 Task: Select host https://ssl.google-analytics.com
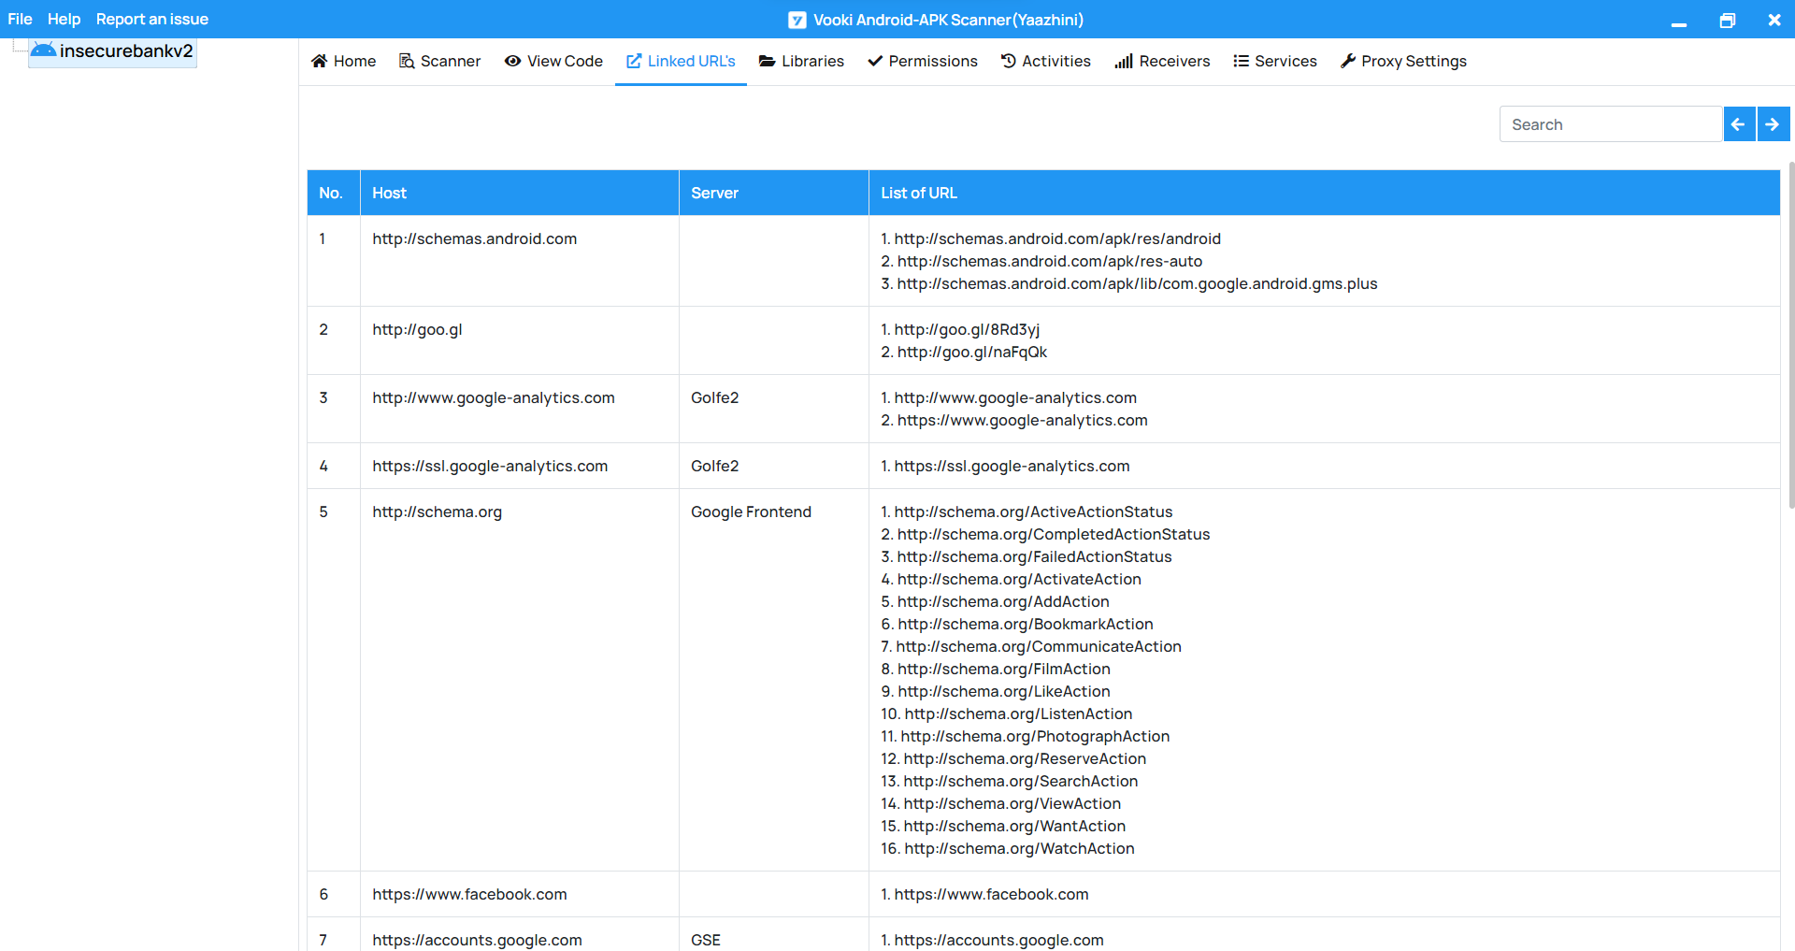pos(490,466)
